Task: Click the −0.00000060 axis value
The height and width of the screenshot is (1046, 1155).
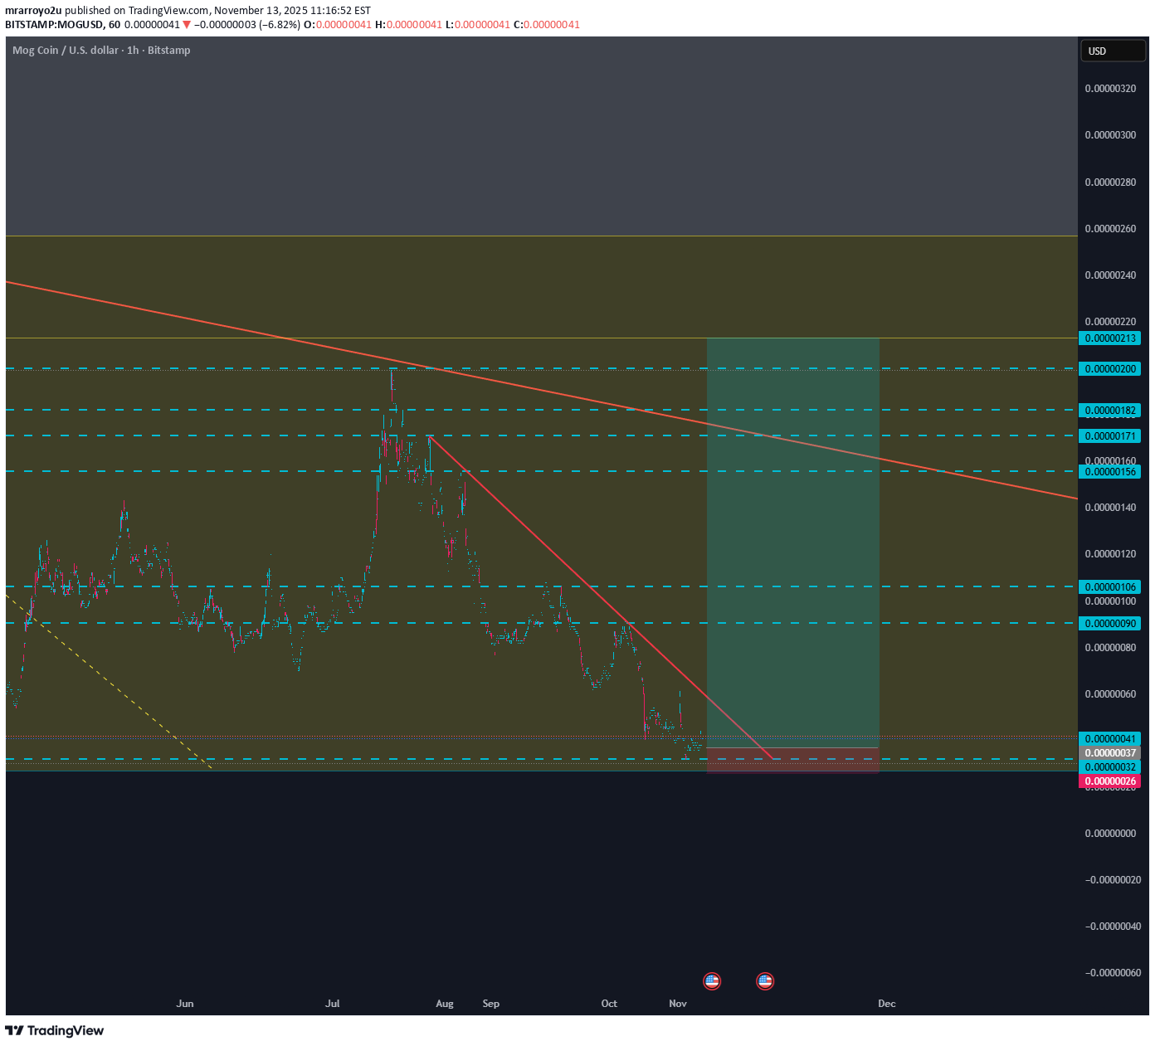Action: [1113, 973]
